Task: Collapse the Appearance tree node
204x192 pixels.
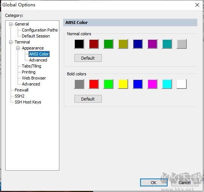Action: (x=18, y=48)
